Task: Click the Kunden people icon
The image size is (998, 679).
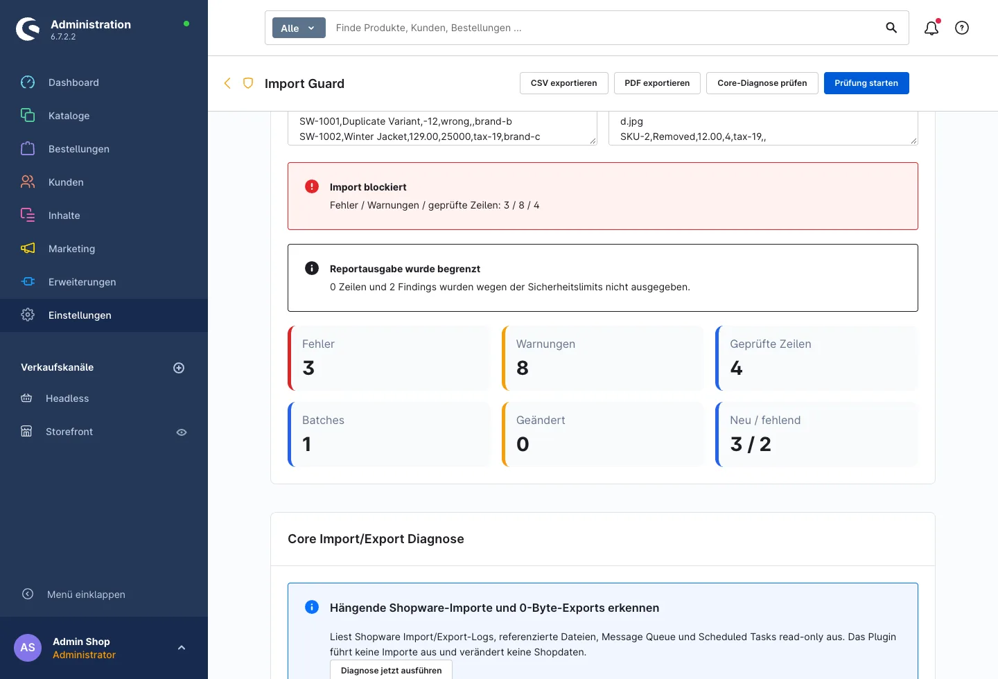Action: (x=28, y=182)
